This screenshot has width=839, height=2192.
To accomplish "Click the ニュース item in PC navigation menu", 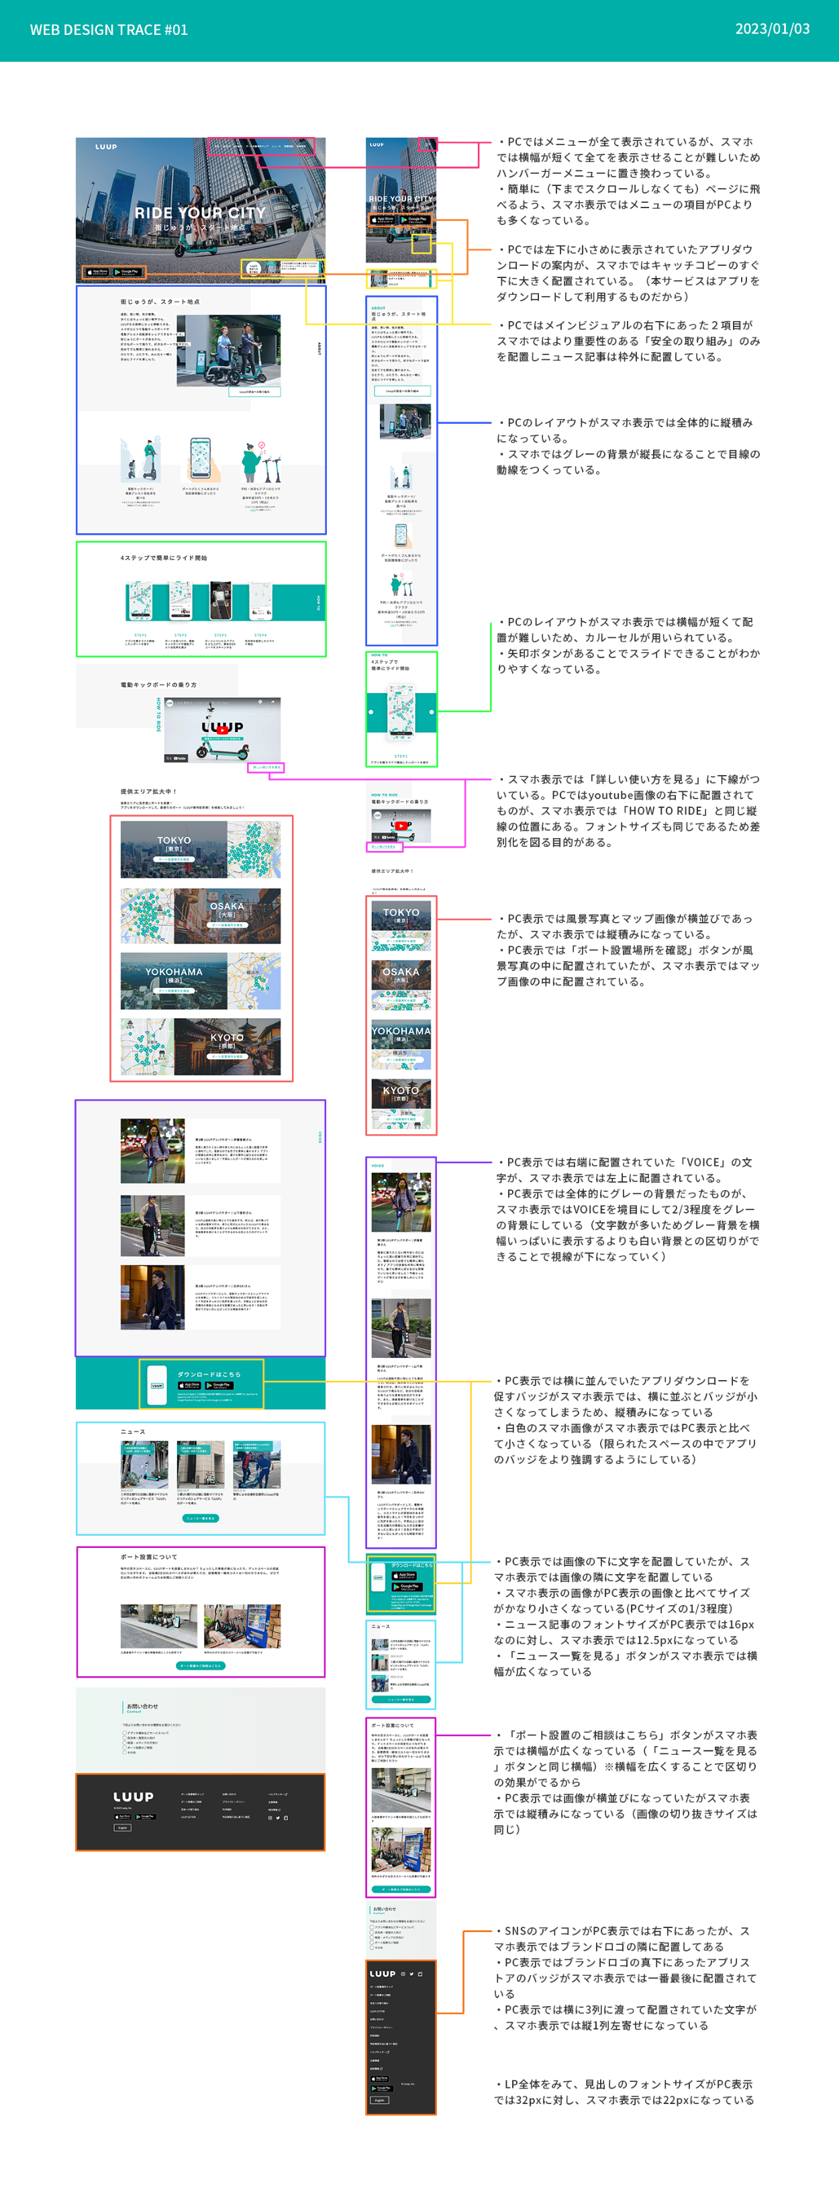I will (277, 146).
